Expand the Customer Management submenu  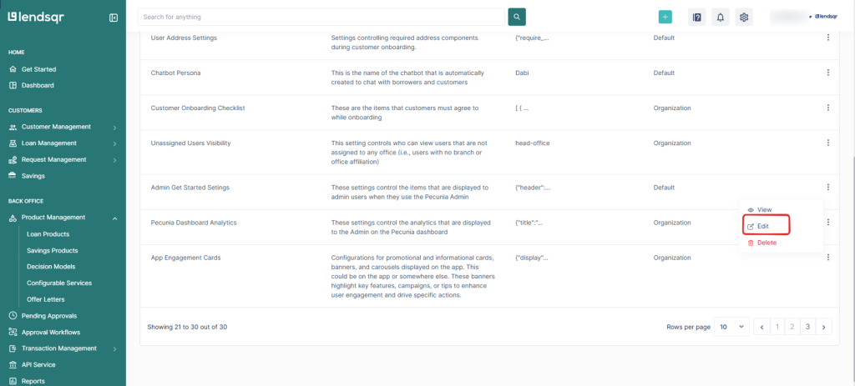tap(114, 128)
